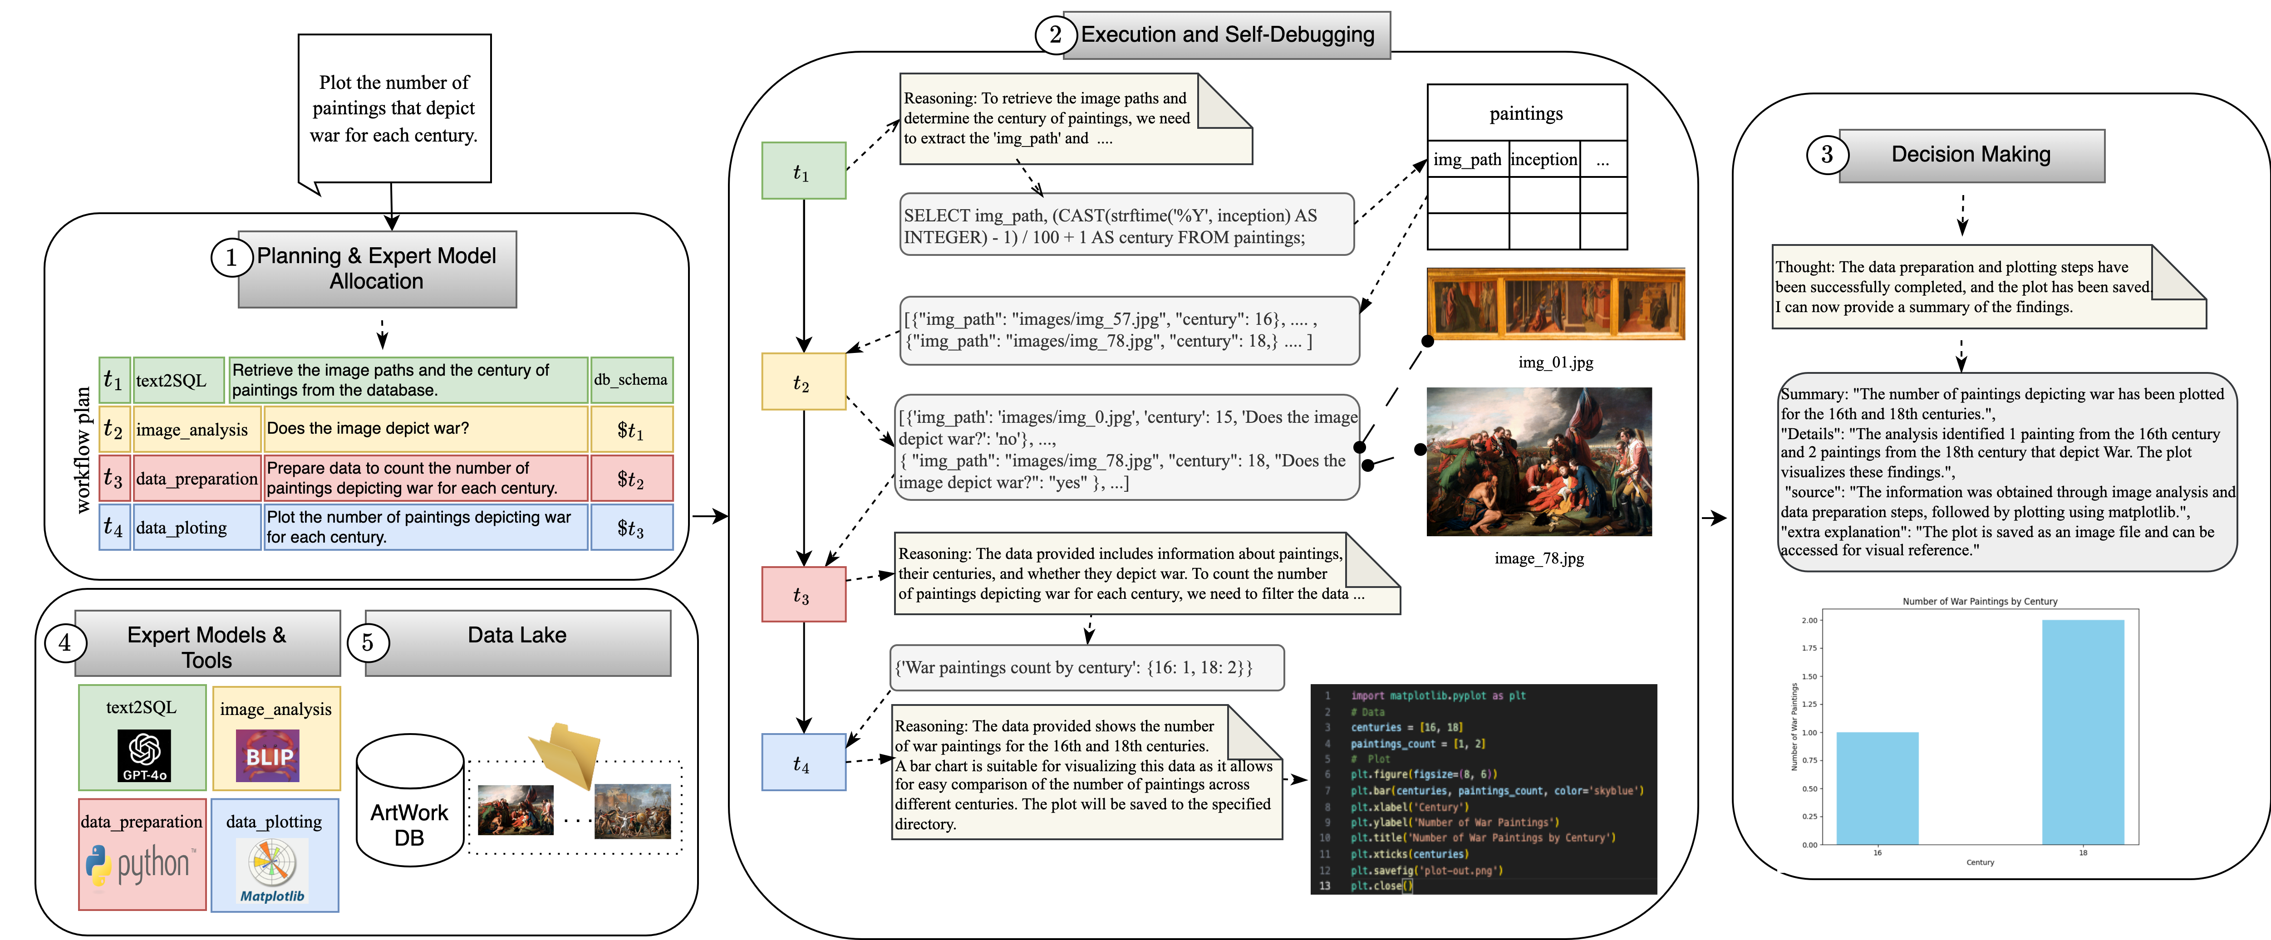Click the green t1 node in execution flow

tap(803, 171)
